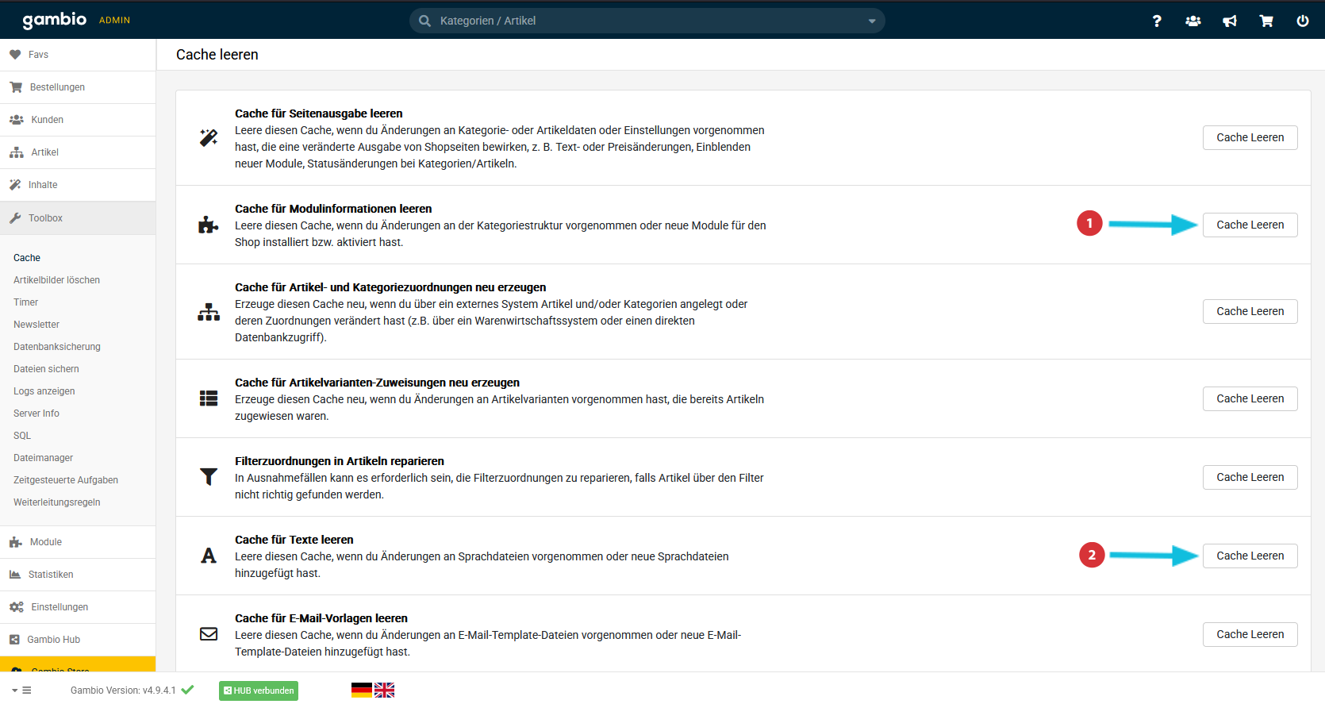Open the users icon in header
The width and height of the screenshot is (1325, 704).
(1192, 21)
